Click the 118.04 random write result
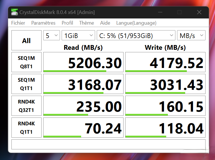 click(165, 128)
